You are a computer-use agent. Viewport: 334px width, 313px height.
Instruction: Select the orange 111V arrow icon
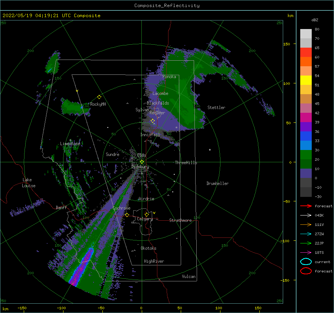306,224
